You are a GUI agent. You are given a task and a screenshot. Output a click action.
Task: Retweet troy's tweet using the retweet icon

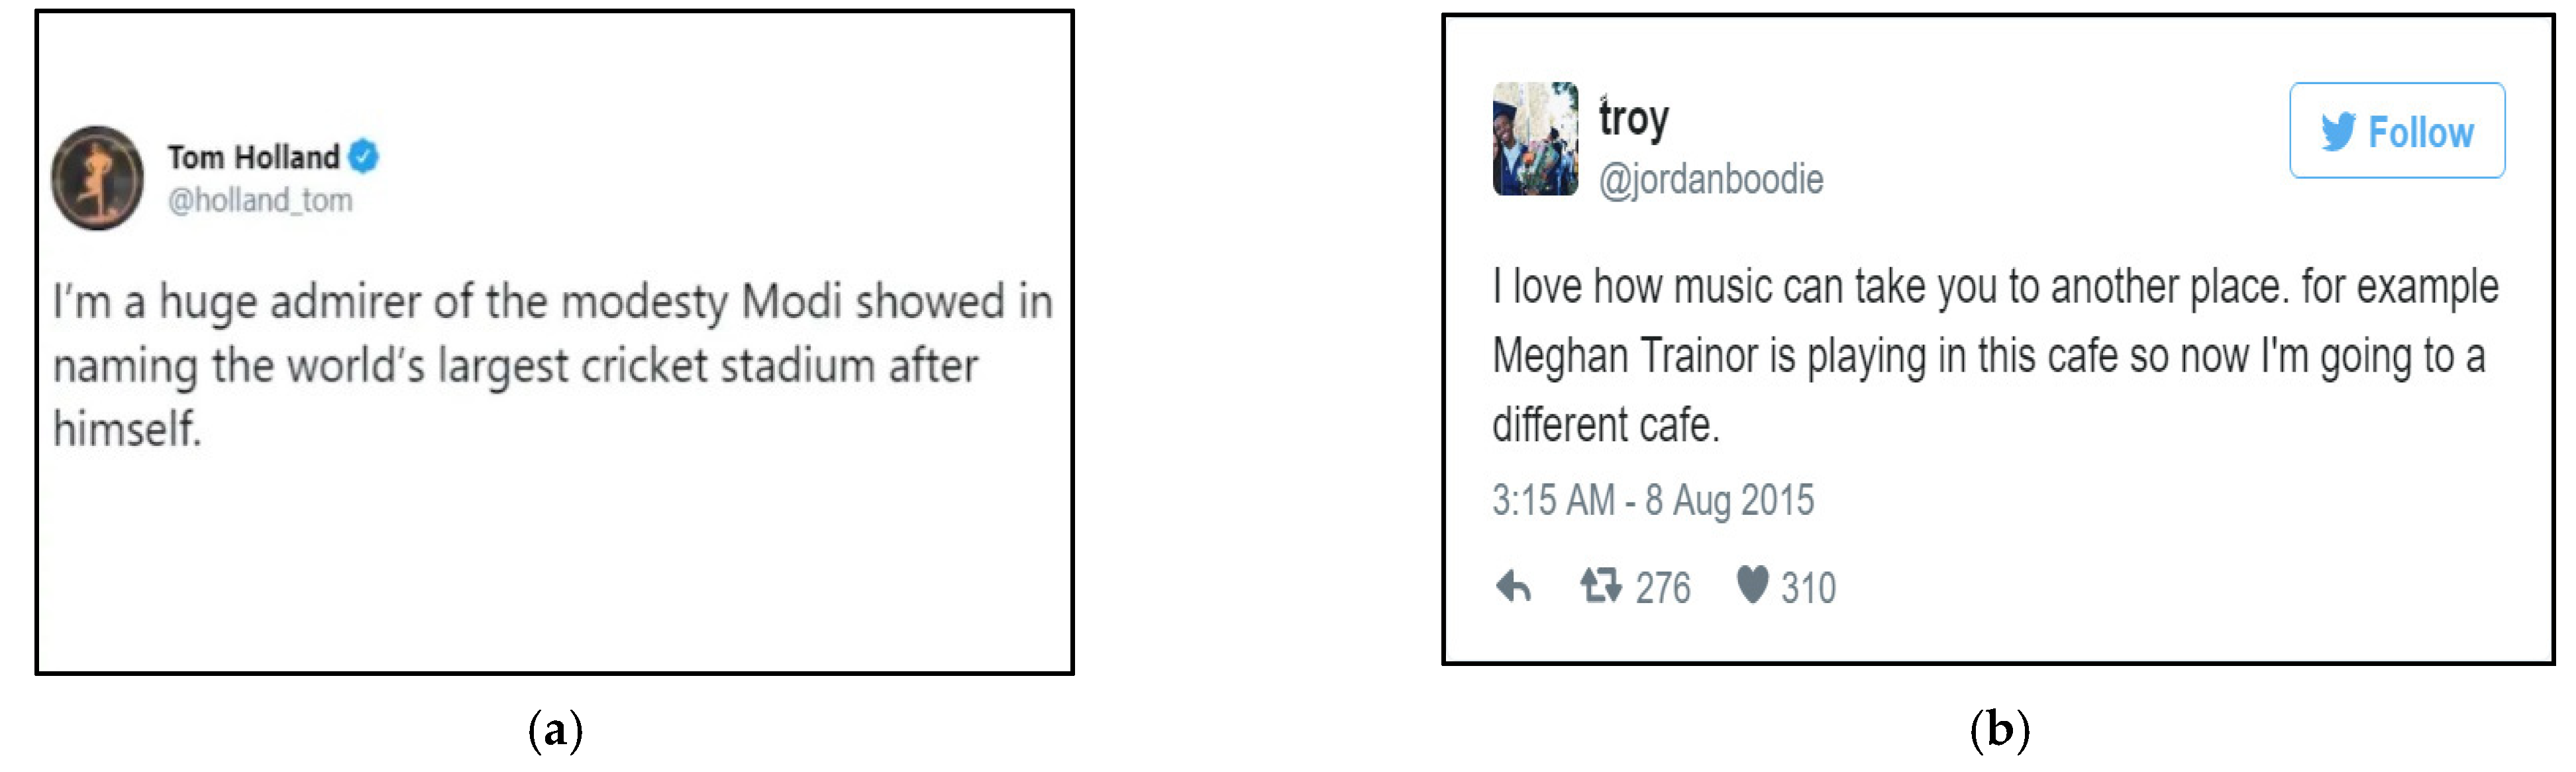point(1600,585)
